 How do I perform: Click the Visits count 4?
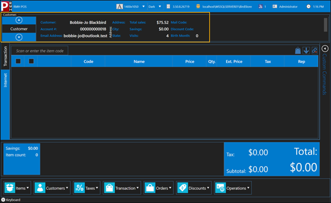pos(167,36)
